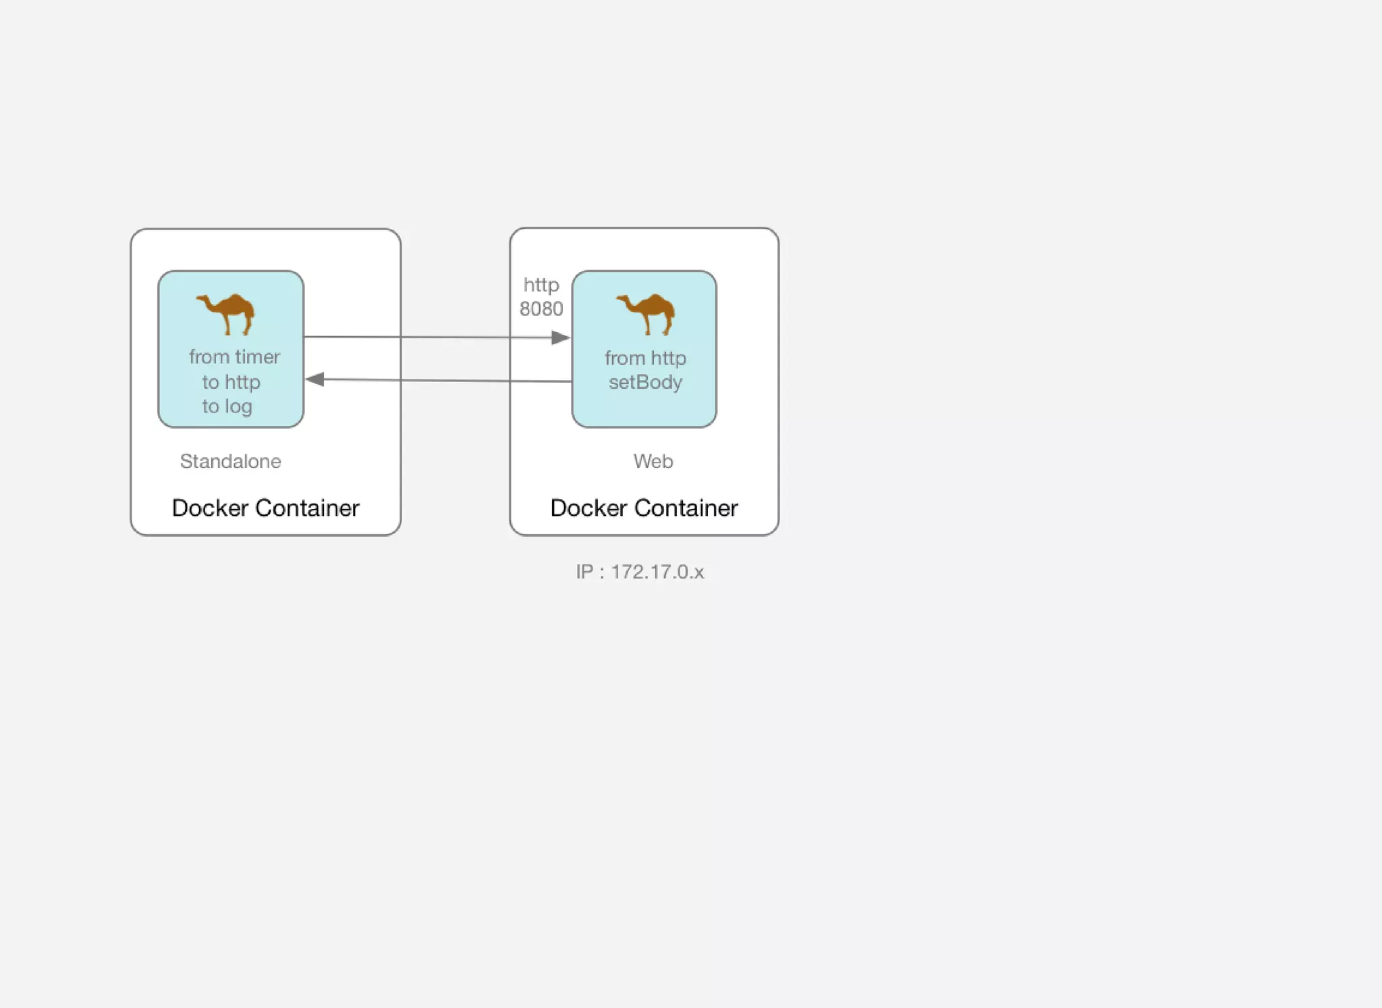Click the camel icon in Web box
The image size is (1382, 1008).
(x=646, y=313)
